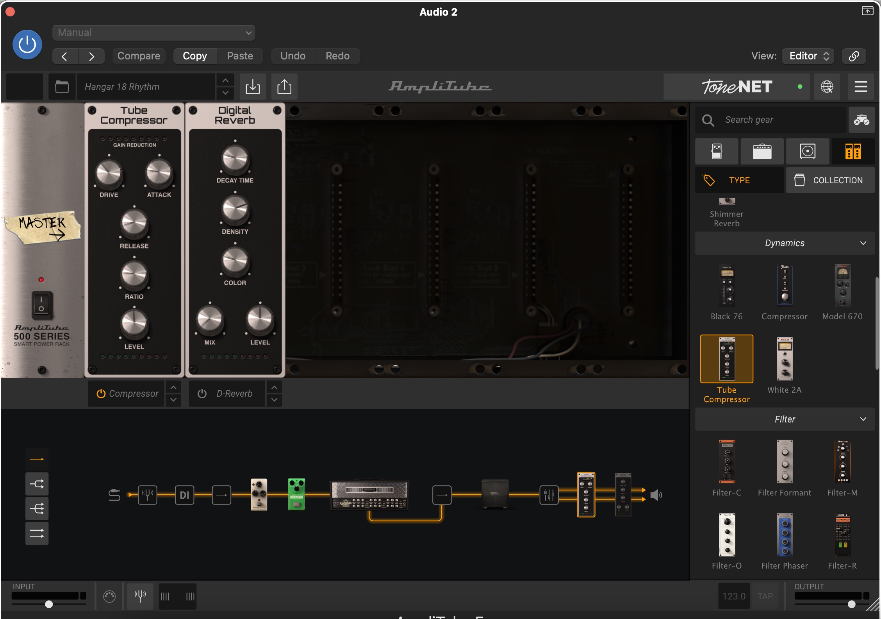The width and height of the screenshot is (881, 619).
Task: Open the ToneNET panel
Action: point(737,87)
